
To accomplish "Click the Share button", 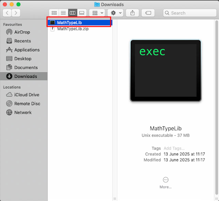I will pos(132,13).
